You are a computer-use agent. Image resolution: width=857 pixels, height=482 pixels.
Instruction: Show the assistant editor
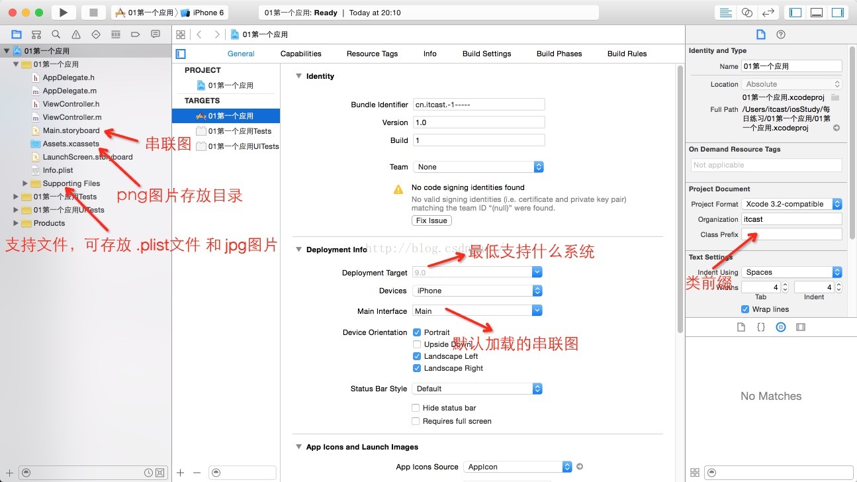click(x=747, y=13)
